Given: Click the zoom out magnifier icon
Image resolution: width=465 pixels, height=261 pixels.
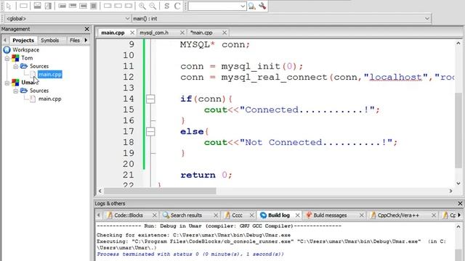Looking at the screenshot, I should [153, 6].
